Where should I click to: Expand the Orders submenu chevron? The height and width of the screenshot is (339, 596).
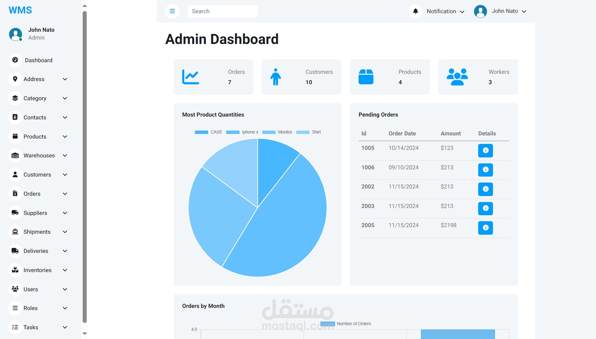[65, 194]
